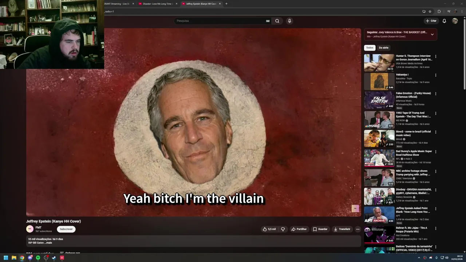Open File Explorer from the taskbar
This screenshot has height=262, width=466.
coord(14,258)
